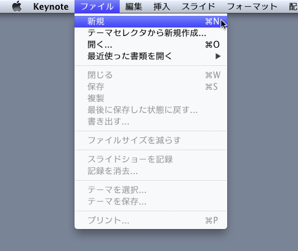Choose 開く… to open a file

[x=151, y=45]
